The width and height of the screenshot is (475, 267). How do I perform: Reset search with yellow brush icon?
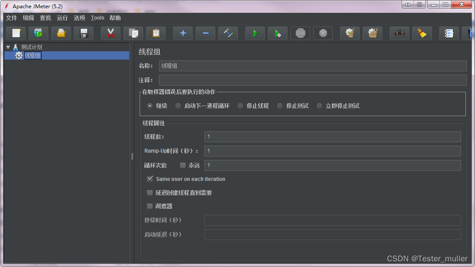[422, 33]
